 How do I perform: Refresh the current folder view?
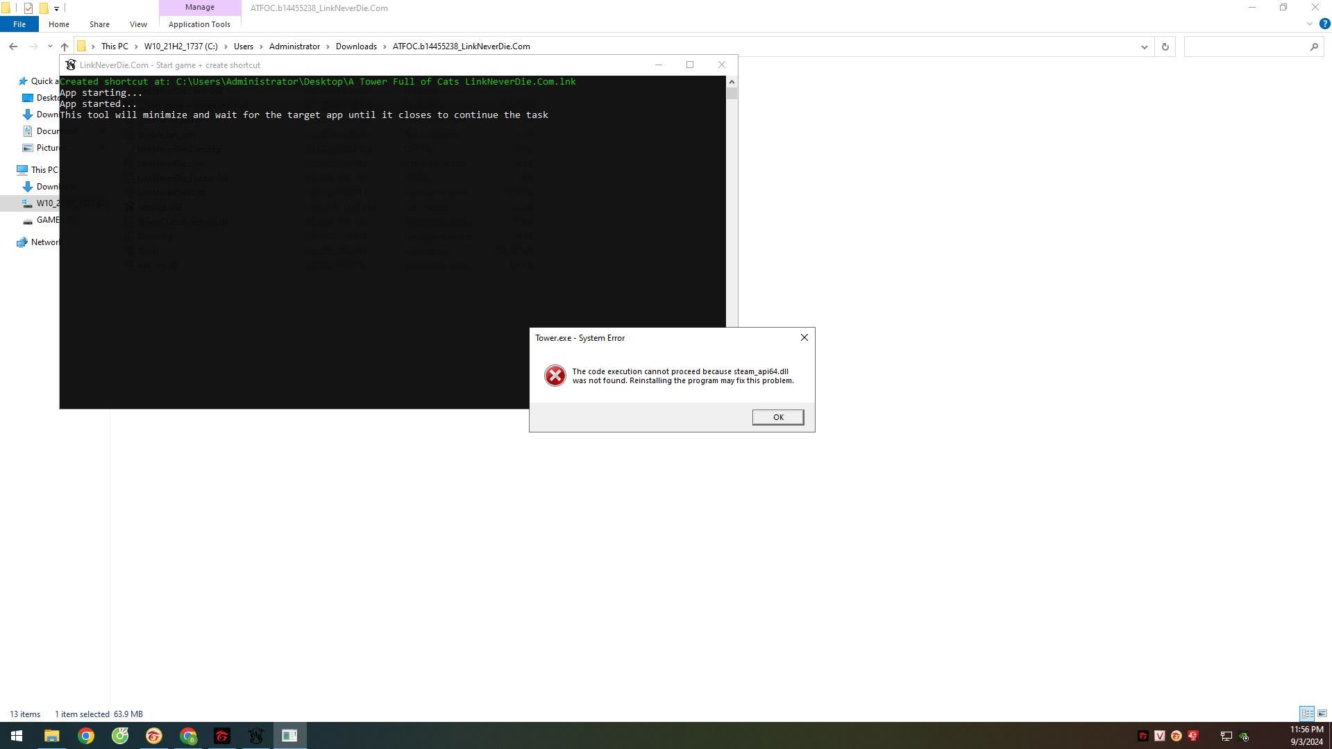pos(1165,47)
